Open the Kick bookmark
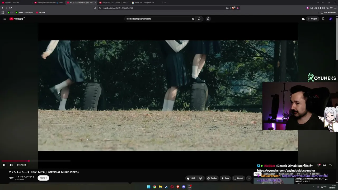Image resolution: width=338 pixels, height=190 pixels. [11, 12]
